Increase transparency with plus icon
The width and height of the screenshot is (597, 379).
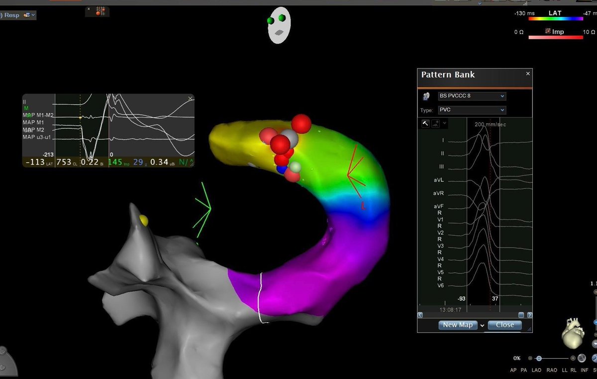coord(573,358)
